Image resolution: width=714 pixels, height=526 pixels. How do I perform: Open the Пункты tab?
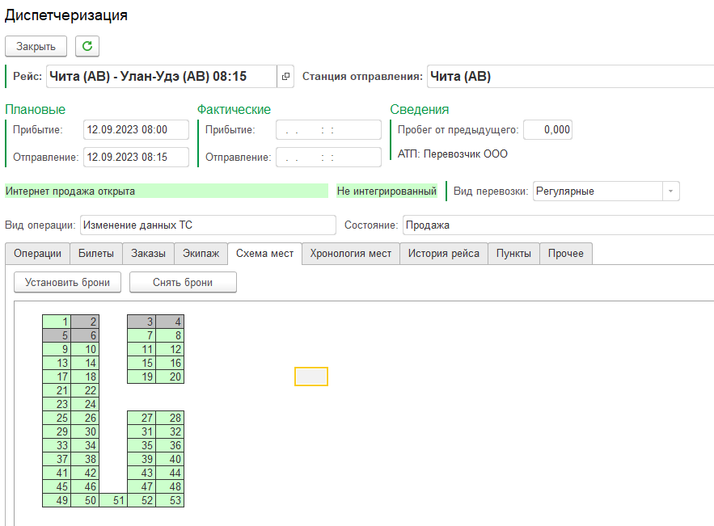(513, 254)
